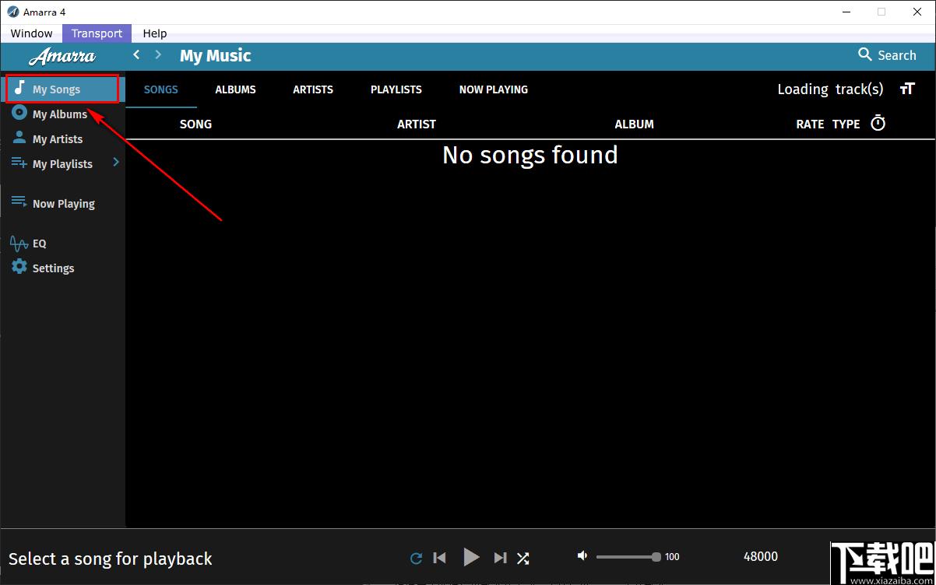936x585 pixels.
Task: Go back with the left chevron
Action: (x=136, y=54)
